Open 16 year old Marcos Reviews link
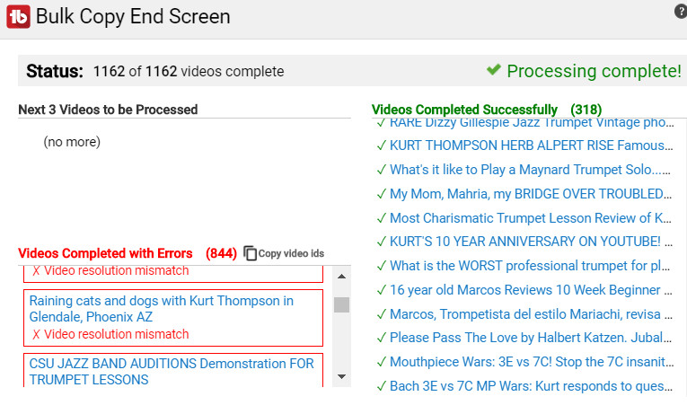The height and width of the screenshot is (414, 687). point(531,289)
